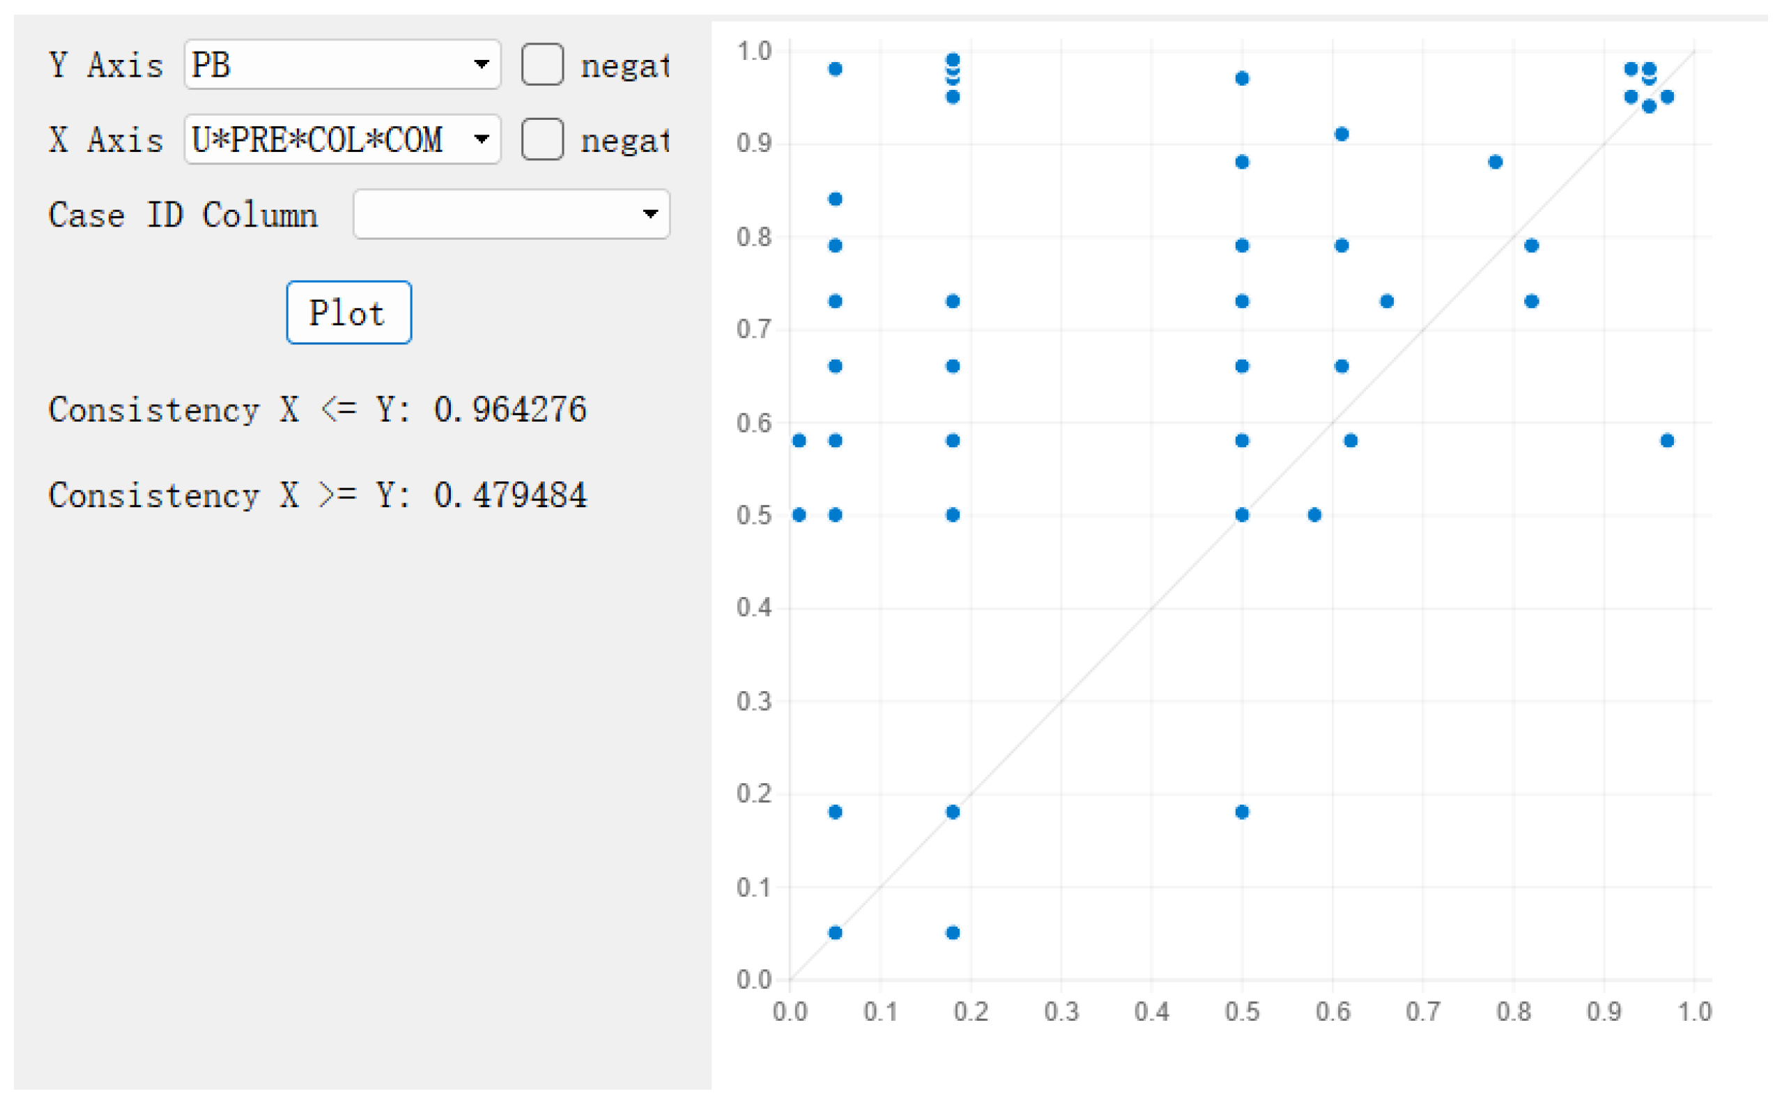Click the Plot button

click(348, 313)
